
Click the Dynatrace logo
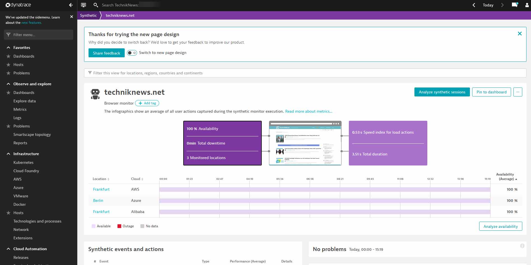point(18,5)
